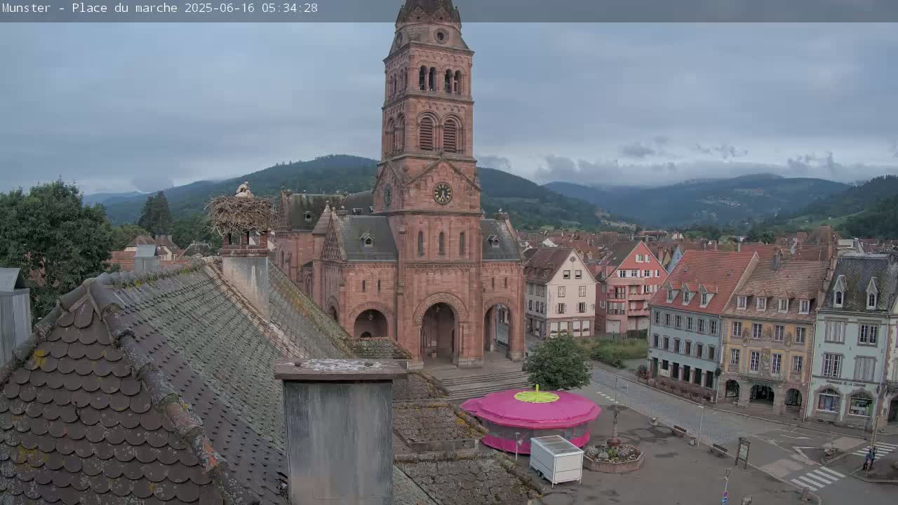Click the pedestrian crosswalk stripes
This screenshot has height=505, width=898.
pos(817,478)
